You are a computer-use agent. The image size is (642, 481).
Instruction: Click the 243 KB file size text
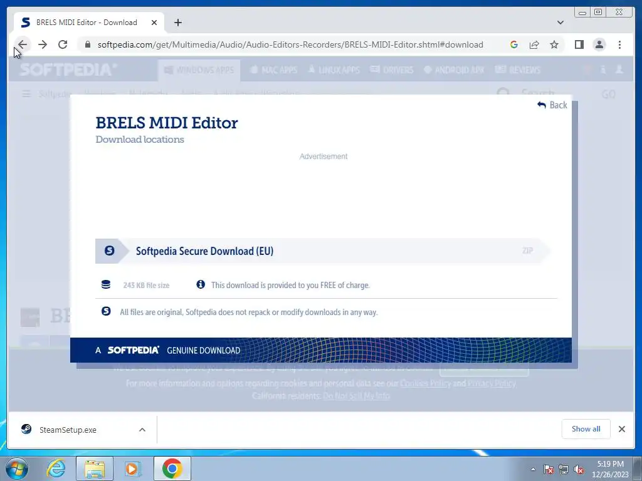146,285
